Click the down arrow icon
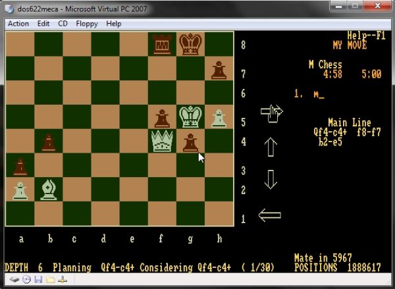 pos(271,180)
